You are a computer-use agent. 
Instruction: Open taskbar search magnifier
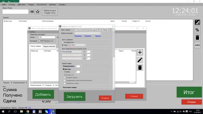coord(9,111)
